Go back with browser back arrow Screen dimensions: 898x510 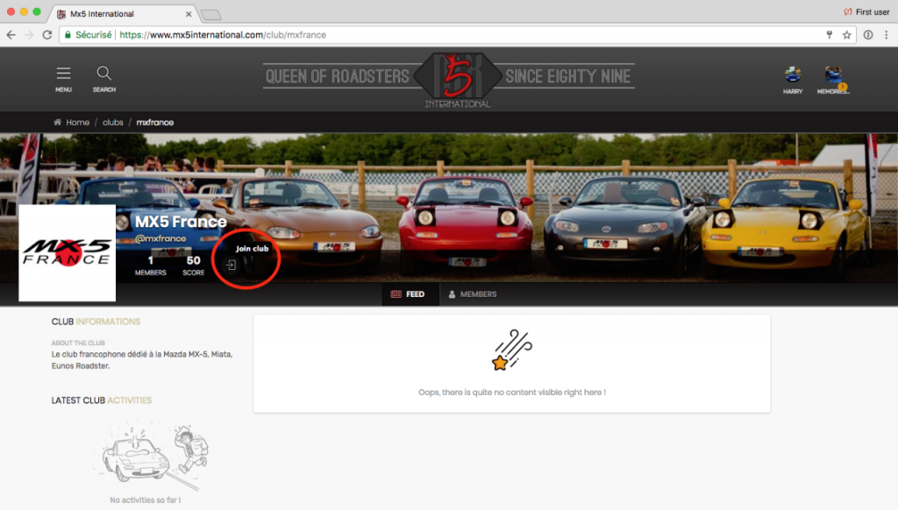(11, 35)
